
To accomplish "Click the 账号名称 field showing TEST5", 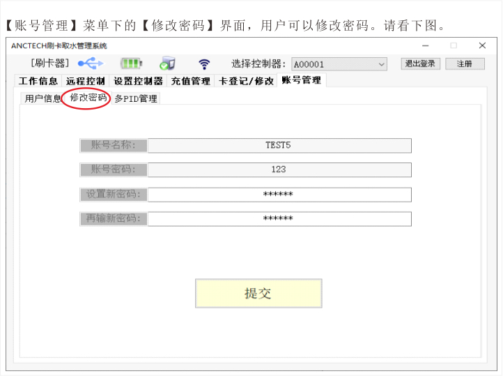I will pos(279,146).
